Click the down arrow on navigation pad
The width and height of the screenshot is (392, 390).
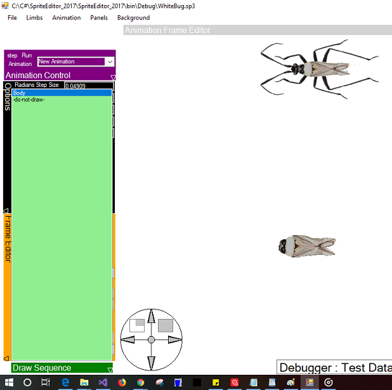(151, 363)
